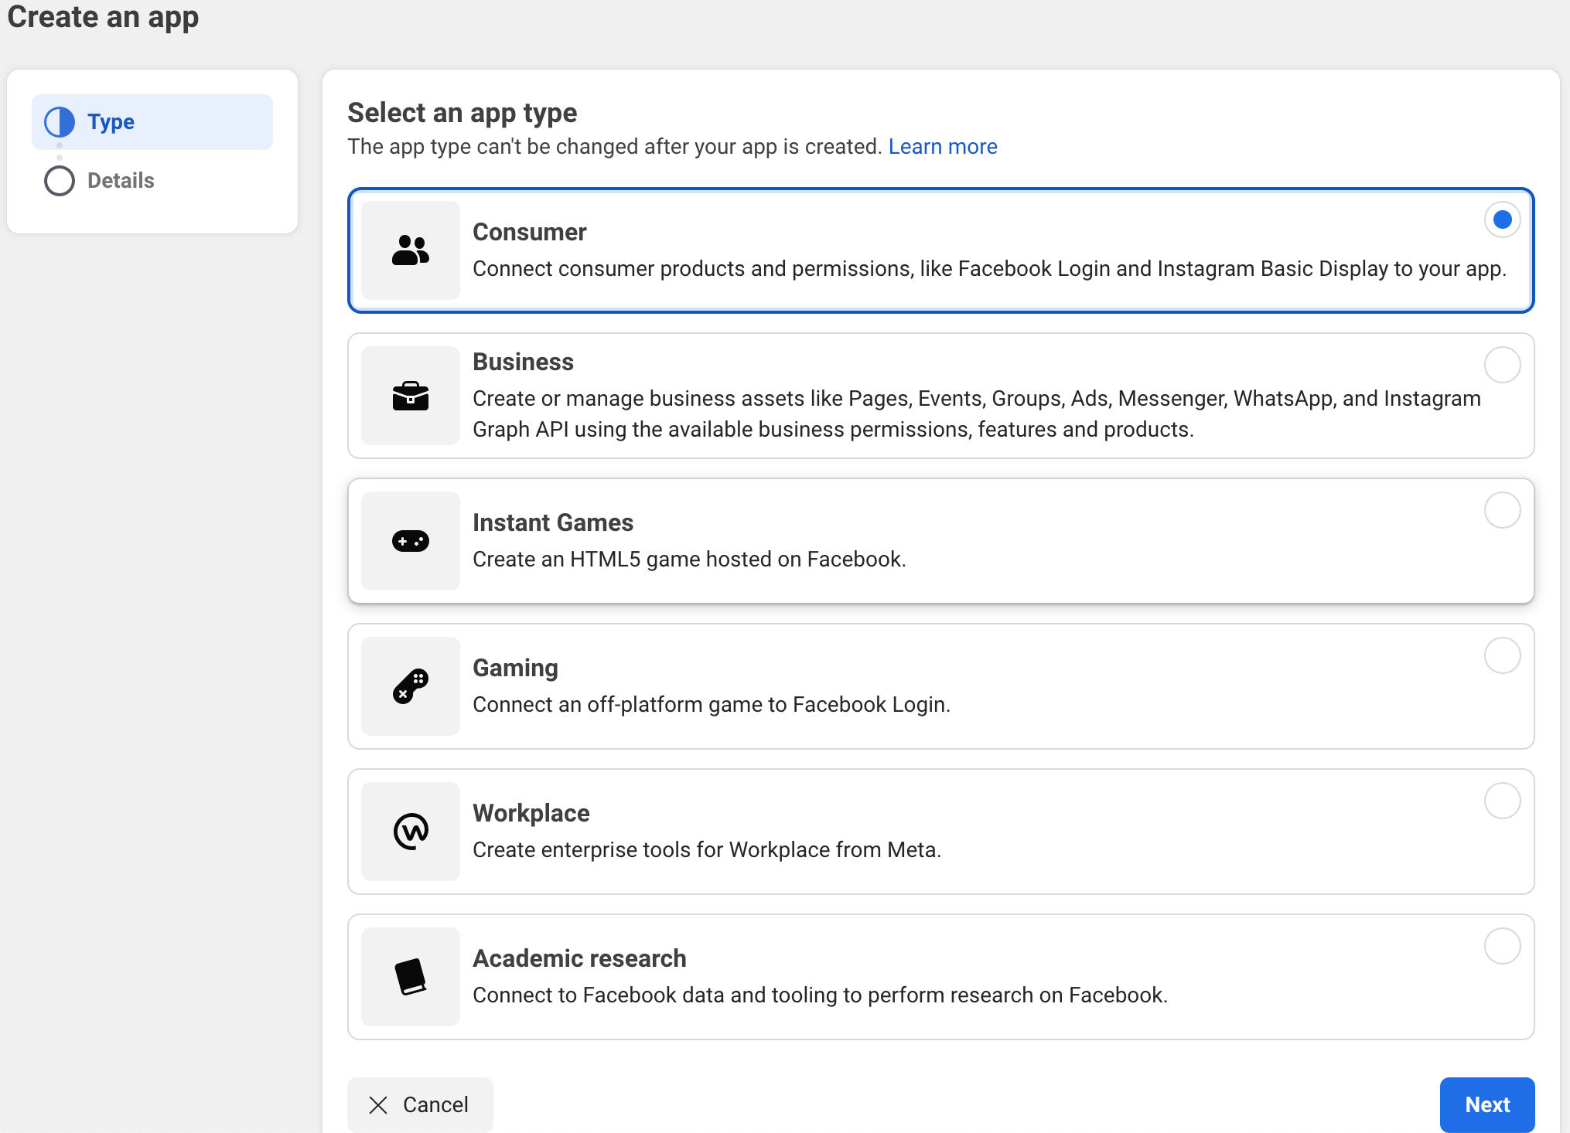Click the half-filled Type step icon
Viewport: 1570px width, 1133px height.
60,122
